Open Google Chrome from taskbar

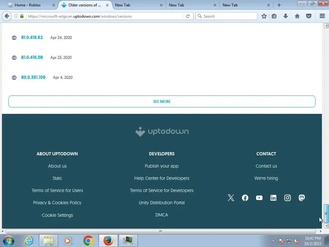click(88, 241)
